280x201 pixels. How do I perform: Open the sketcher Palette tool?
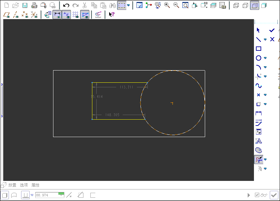[x=259, y=150]
